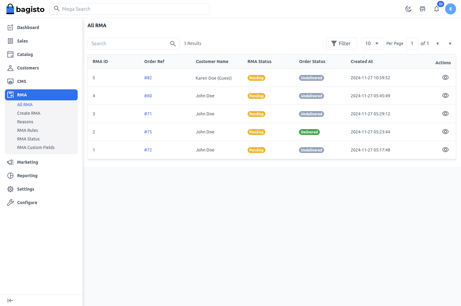Open Dashboard in the sidebar
Screen dimensions: 461x306
[41, 28]
